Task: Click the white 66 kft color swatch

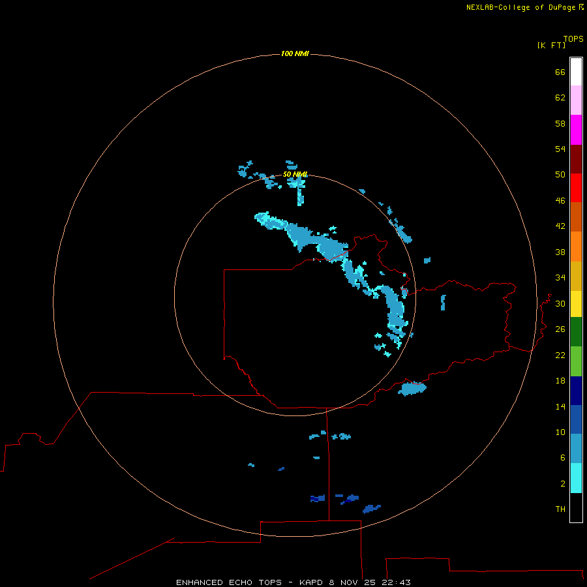Action: [576, 72]
